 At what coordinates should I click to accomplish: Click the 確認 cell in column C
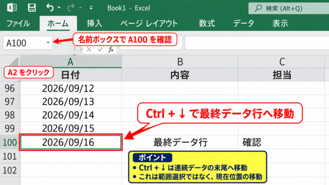282,142
